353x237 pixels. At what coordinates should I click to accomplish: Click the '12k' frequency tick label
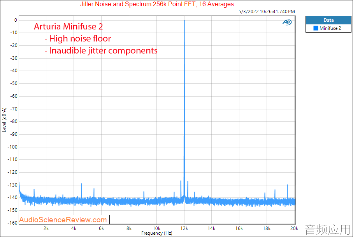point(184,228)
